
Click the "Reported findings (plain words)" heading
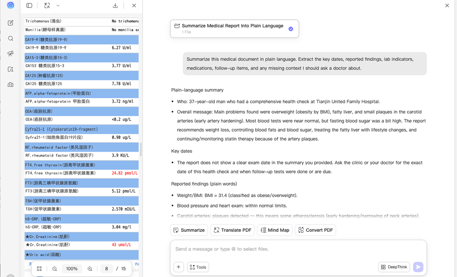tap(204, 184)
